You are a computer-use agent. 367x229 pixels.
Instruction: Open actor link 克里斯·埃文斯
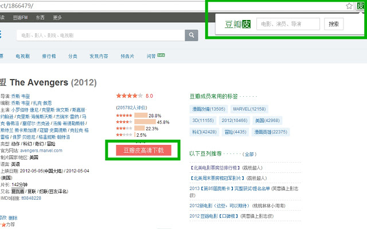(x=55, y=110)
